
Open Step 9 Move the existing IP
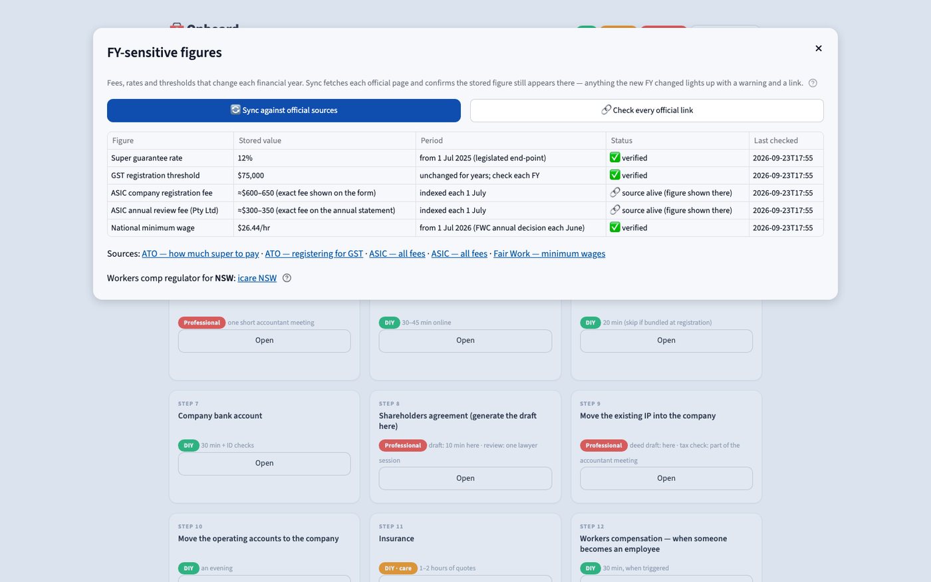pos(666,478)
